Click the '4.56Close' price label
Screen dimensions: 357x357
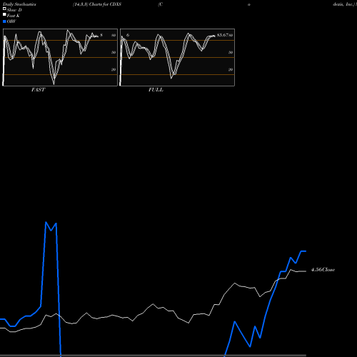click(x=323, y=270)
